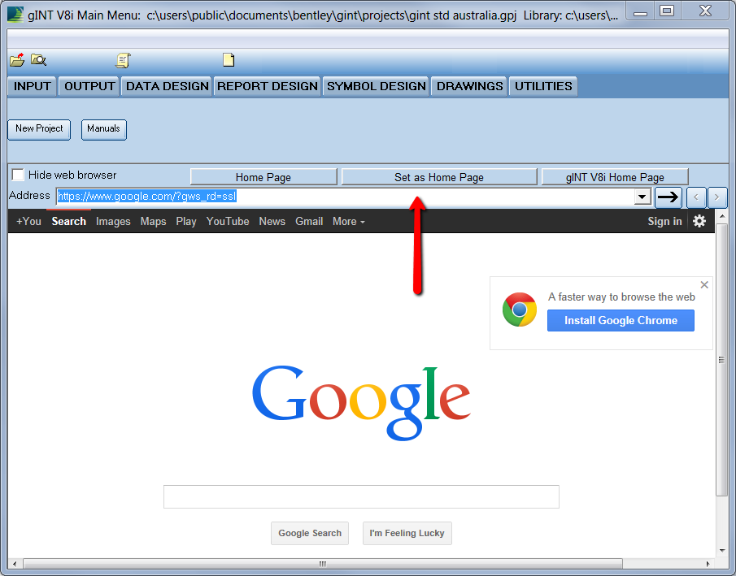Viewport: 736px width, 576px height.
Task: Click the Google Search button
Action: 310,533
